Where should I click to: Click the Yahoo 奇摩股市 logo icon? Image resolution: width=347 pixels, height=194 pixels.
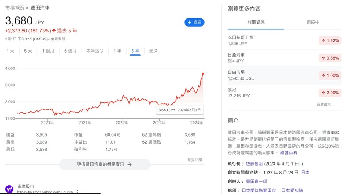(x=9, y=189)
